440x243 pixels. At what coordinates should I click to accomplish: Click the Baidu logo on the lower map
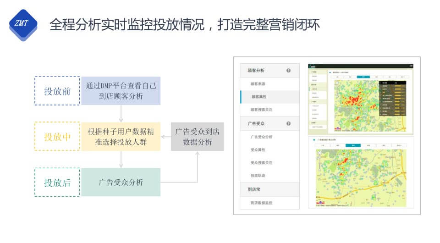pyautogui.click(x=320, y=202)
